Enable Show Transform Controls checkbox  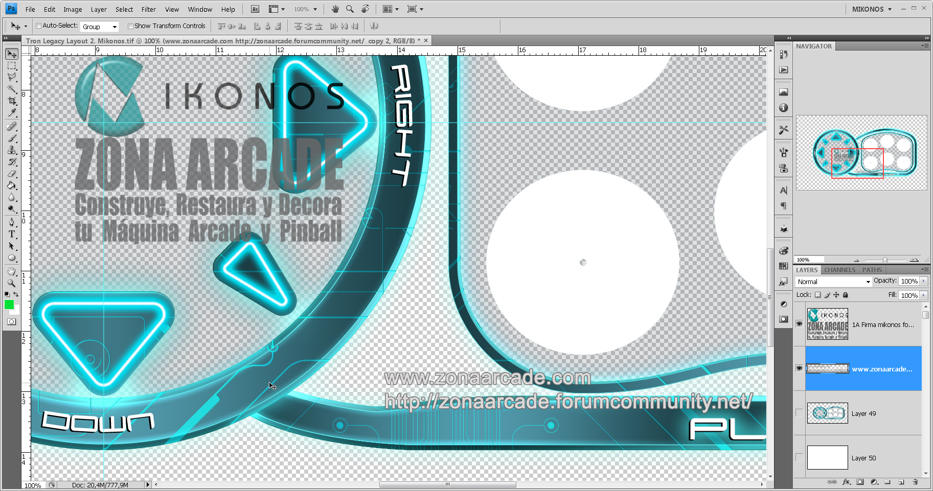pos(130,26)
